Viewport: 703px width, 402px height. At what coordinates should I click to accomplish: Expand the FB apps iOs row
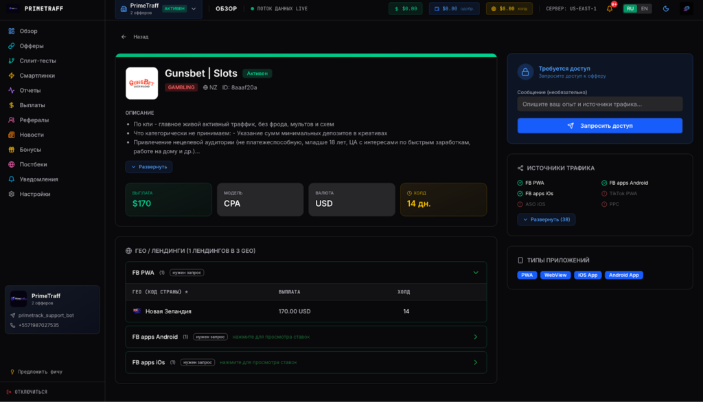point(306,363)
